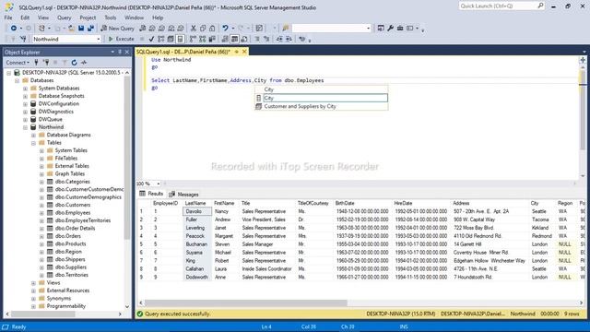
Task: Execute the current query
Action: (x=121, y=39)
